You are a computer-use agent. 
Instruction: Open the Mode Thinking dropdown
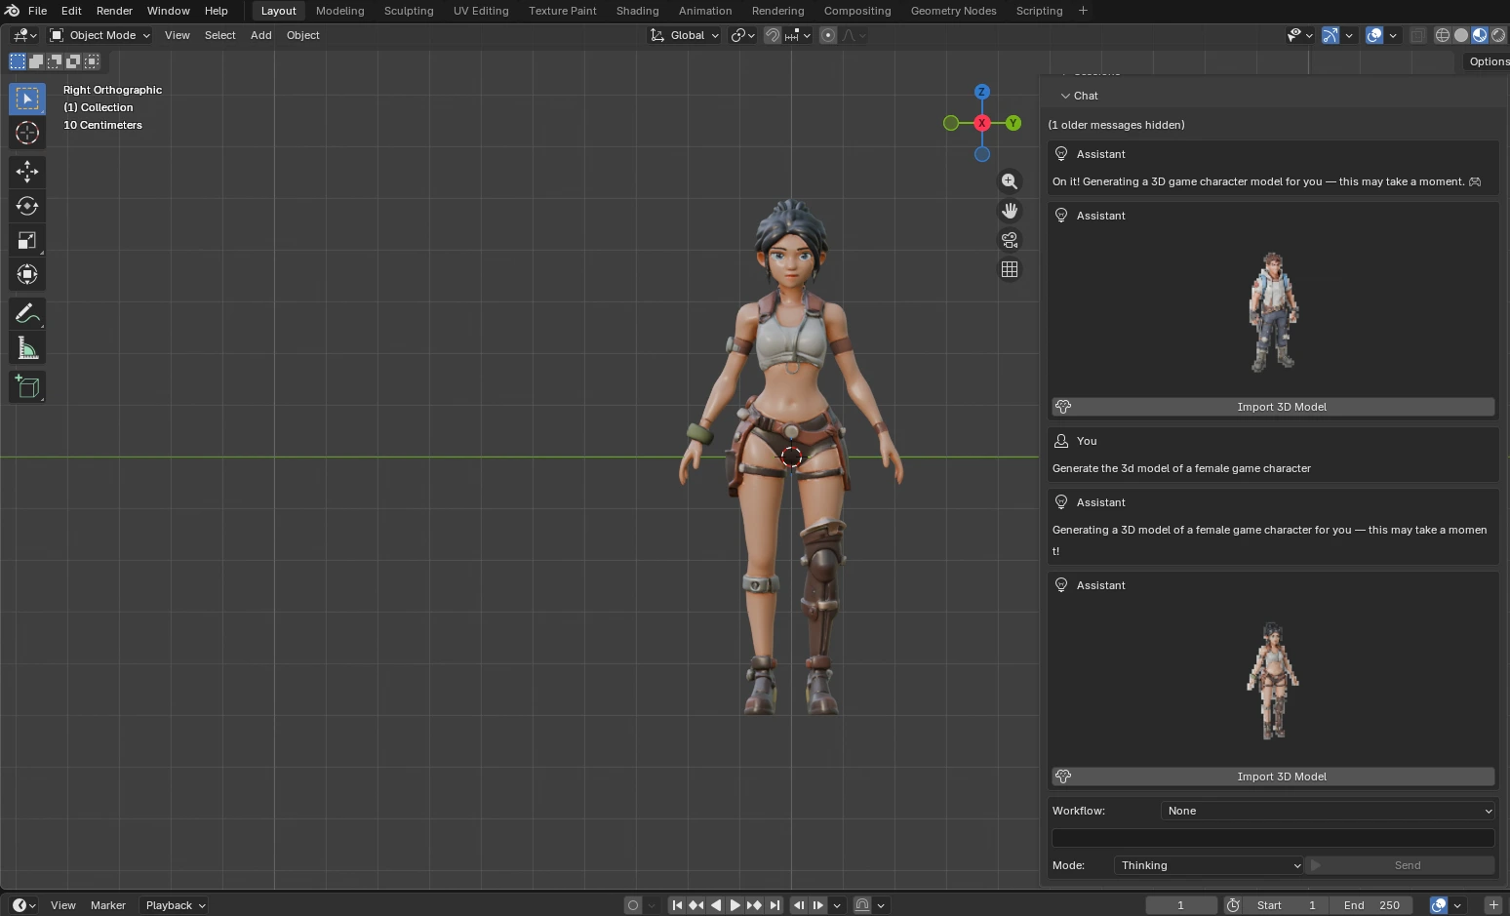[1209, 865]
